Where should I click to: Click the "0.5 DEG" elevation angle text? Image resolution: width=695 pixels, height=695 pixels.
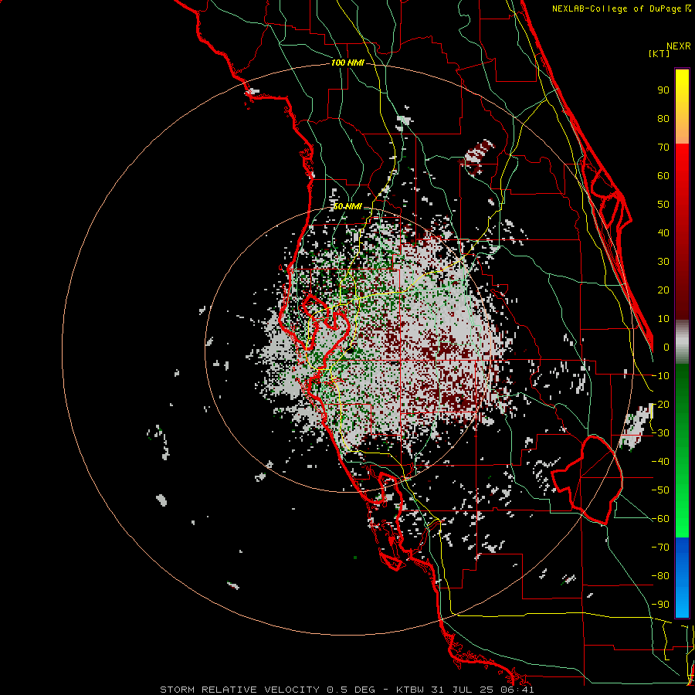[351, 690]
